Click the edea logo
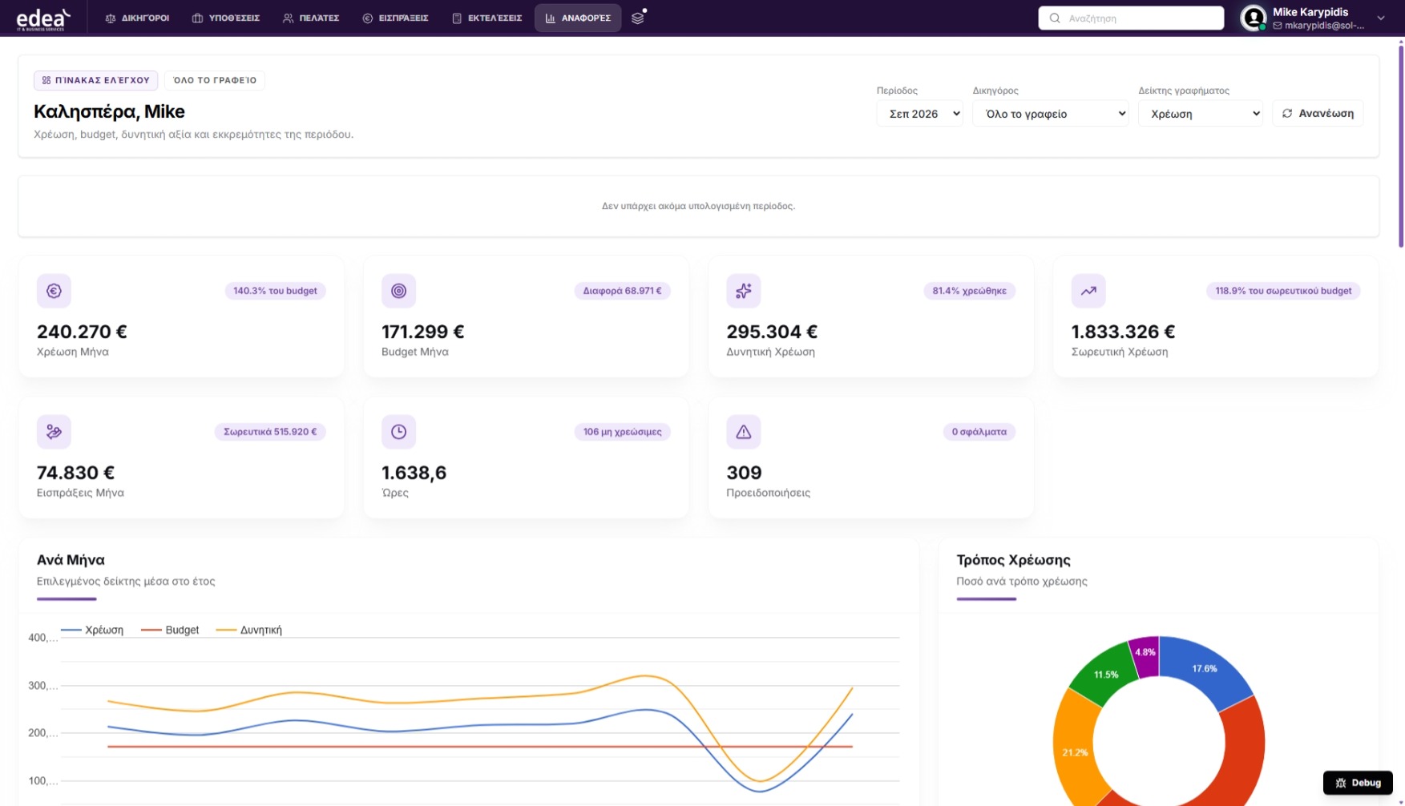The image size is (1405, 806). click(x=44, y=18)
